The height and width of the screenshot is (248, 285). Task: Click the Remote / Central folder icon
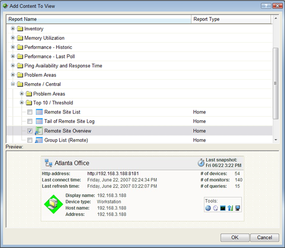(x=20, y=84)
